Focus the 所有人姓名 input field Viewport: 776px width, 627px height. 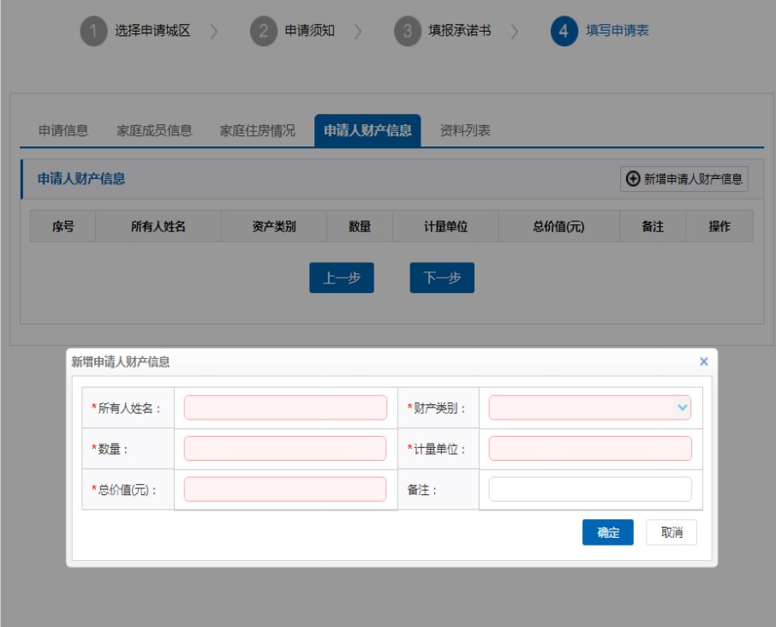point(285,408)
